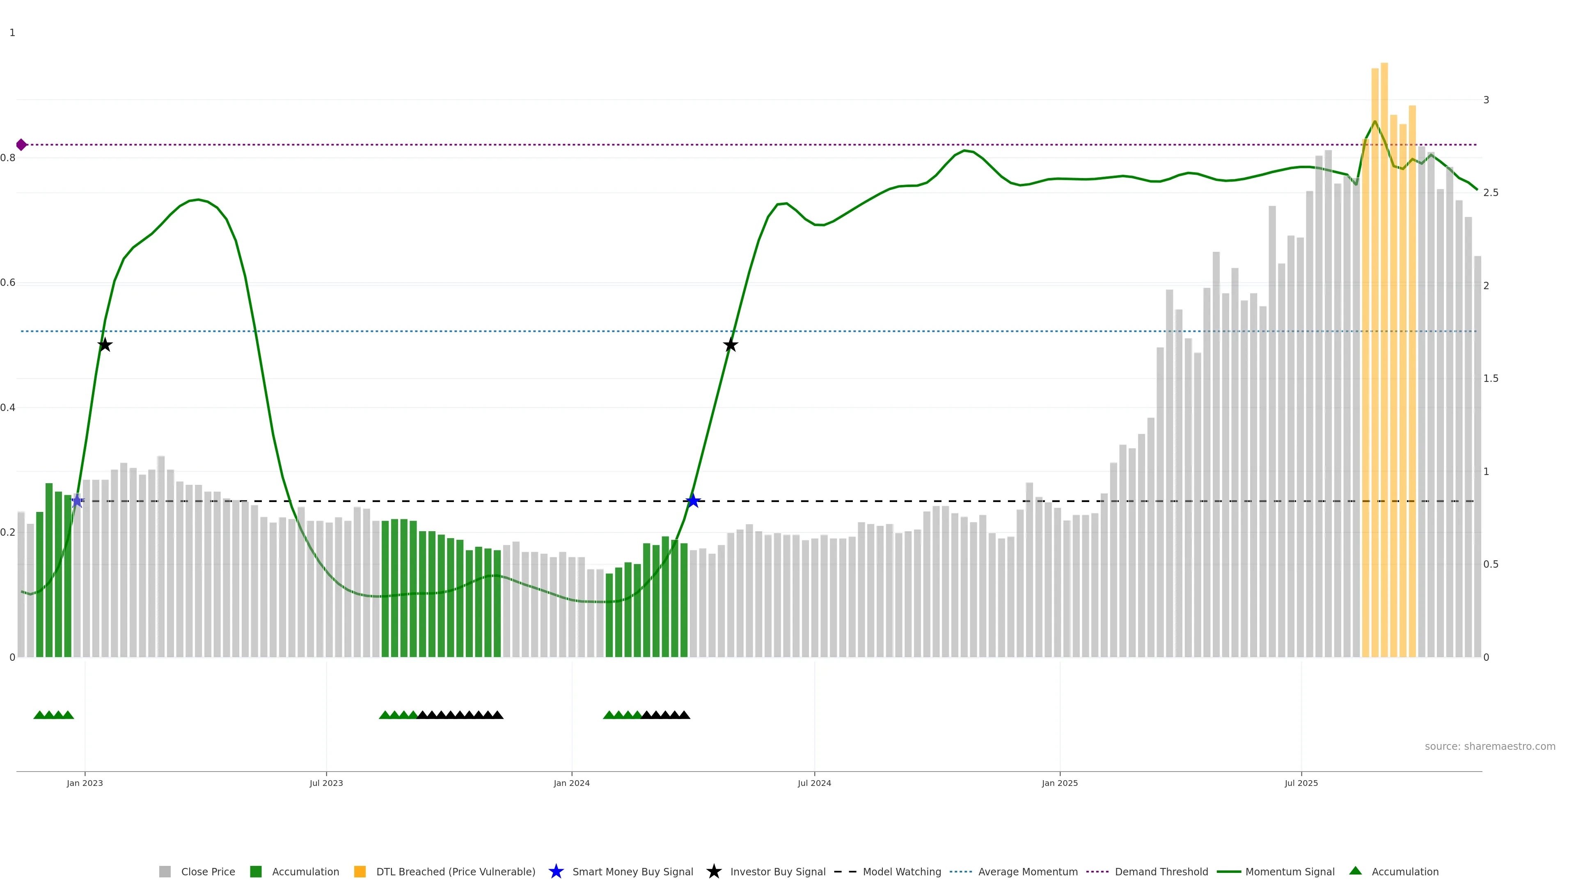Click the Jul 2024 x-axis label
Image resolution: width=1576 pixels, height=886 pixels.
pyautogui.click(x=814, y=783)
